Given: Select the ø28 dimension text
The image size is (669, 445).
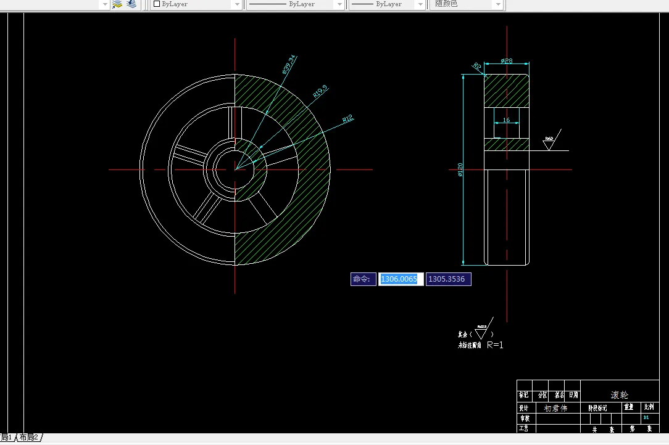Looking at the screenshot, I should [507, 61].
